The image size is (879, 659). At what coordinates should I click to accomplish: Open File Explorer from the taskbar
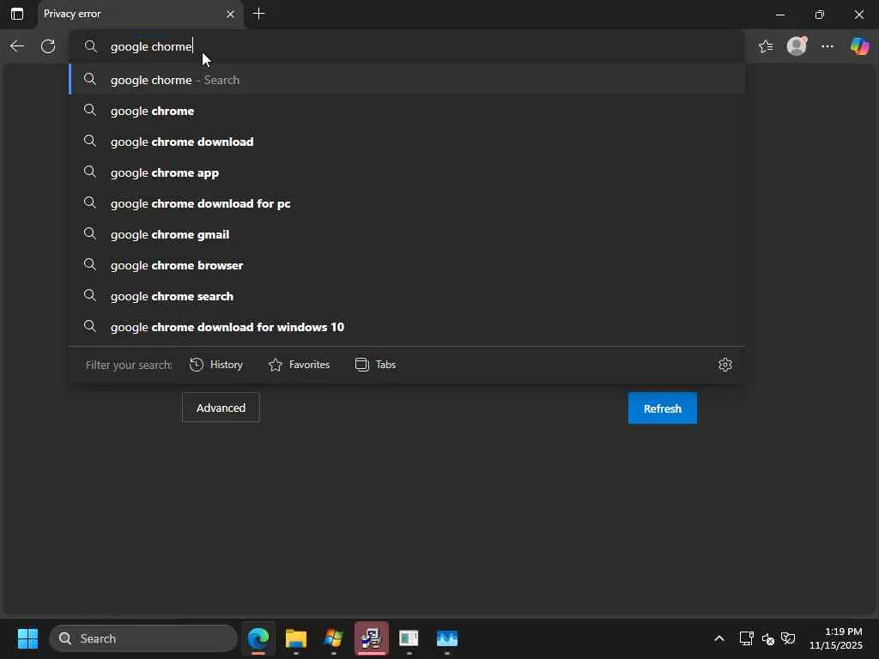point(296,638)
